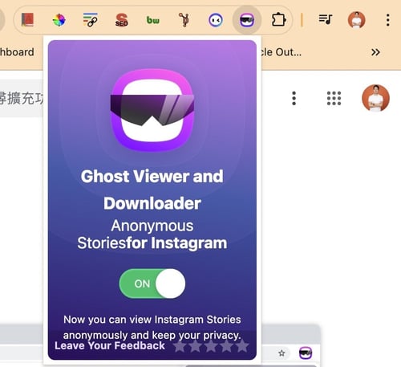Rate with the fifth feedback star

coord(242,346)
